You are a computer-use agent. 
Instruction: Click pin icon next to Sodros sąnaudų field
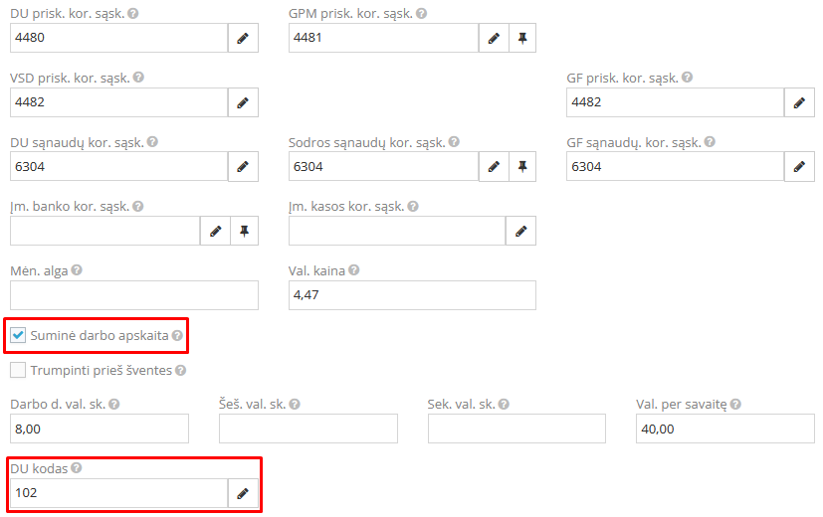click(522, 167)
